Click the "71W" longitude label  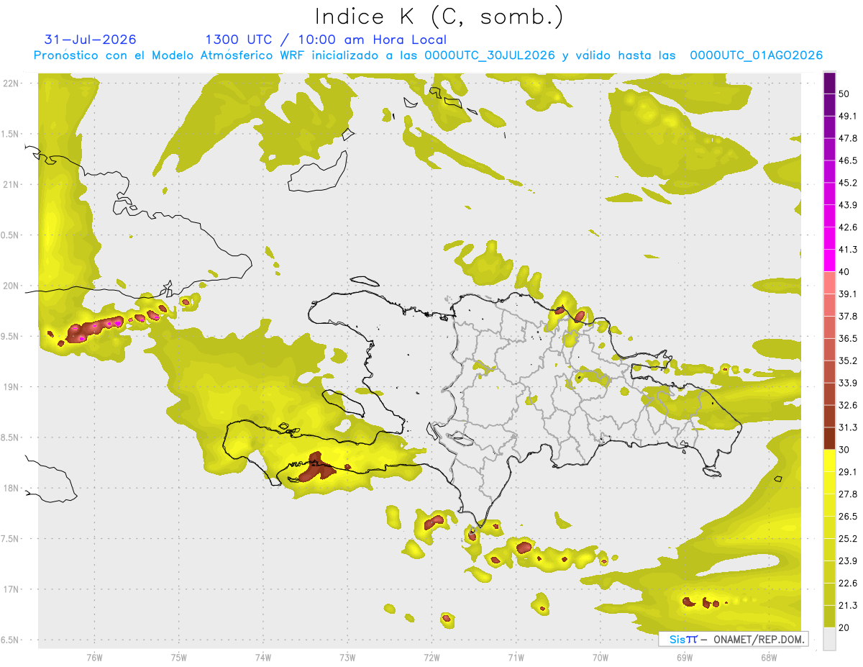tap(516, 656)
